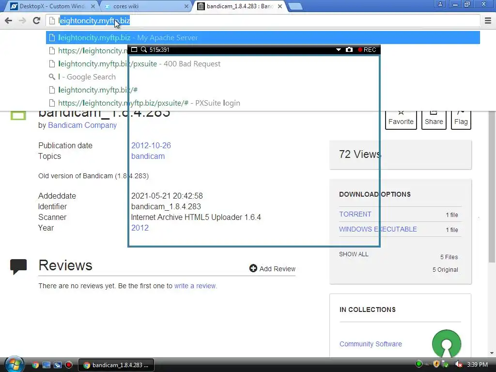496x372 pixels.
Task: Open the Bandicam recorder dropdown arrow
Action: click(x=339, y=50)
